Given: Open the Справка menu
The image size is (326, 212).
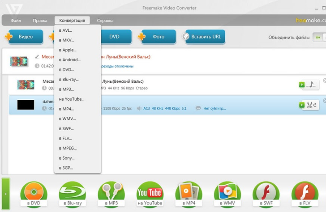Looking at the screenshot, I should click(x=105, y=21).
